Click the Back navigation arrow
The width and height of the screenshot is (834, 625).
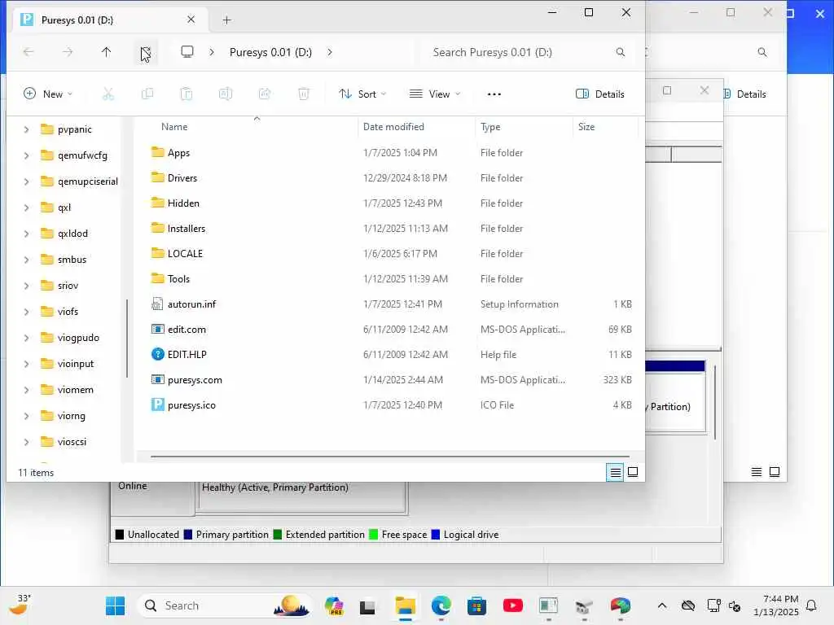point(29,52)
